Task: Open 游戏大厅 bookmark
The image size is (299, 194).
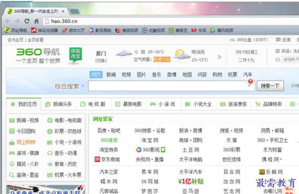Action: (x=74, y=30)
